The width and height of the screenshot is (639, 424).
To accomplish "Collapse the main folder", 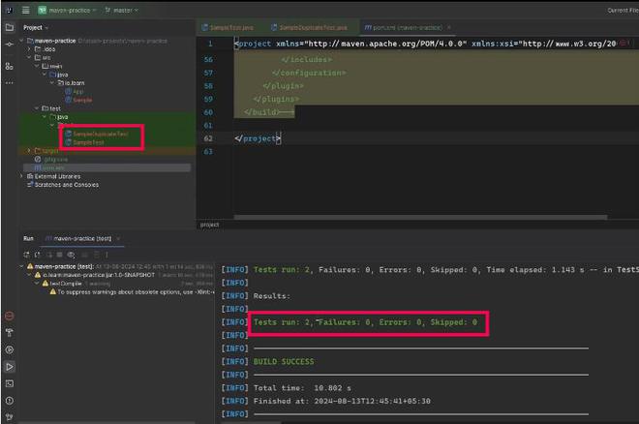I will pos(37,66).
